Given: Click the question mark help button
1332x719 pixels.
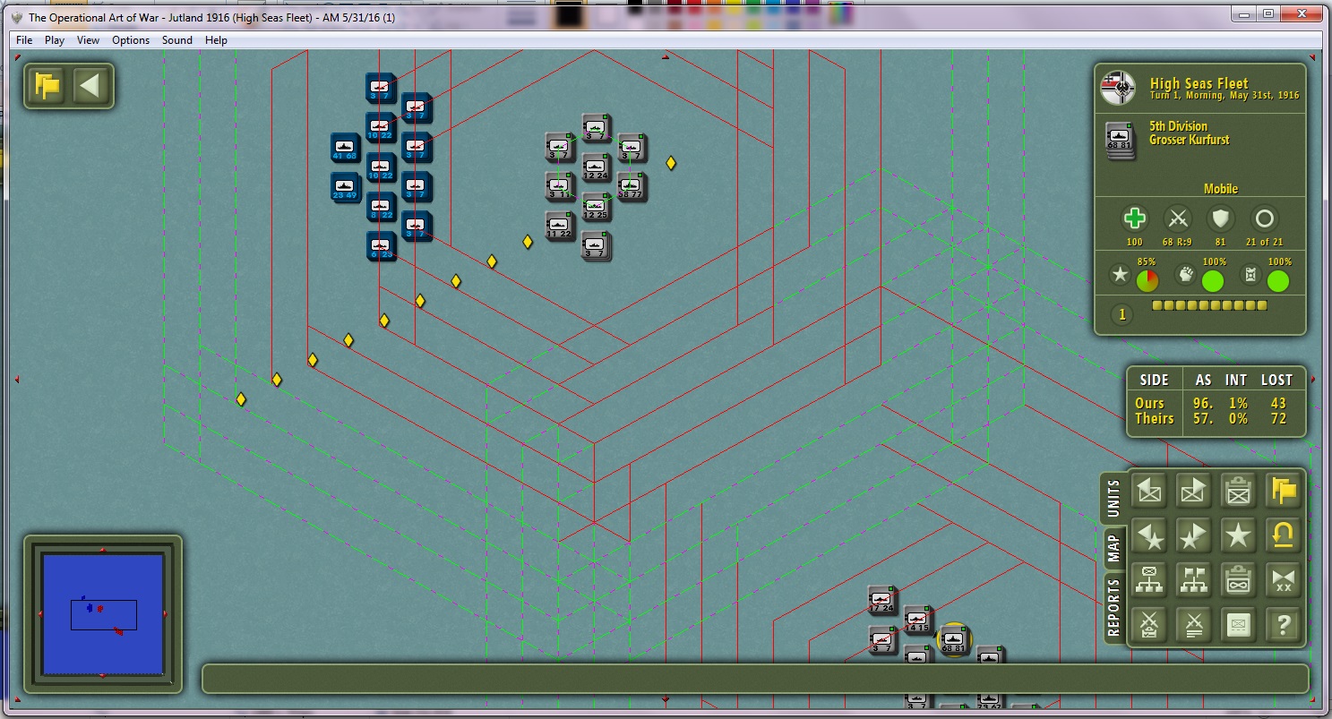Looking at the screenshot, I should click(x=1284, y=625).
